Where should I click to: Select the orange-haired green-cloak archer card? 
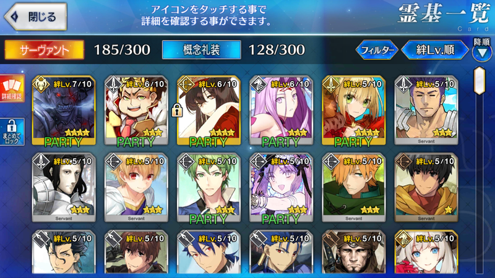[353, 188]
